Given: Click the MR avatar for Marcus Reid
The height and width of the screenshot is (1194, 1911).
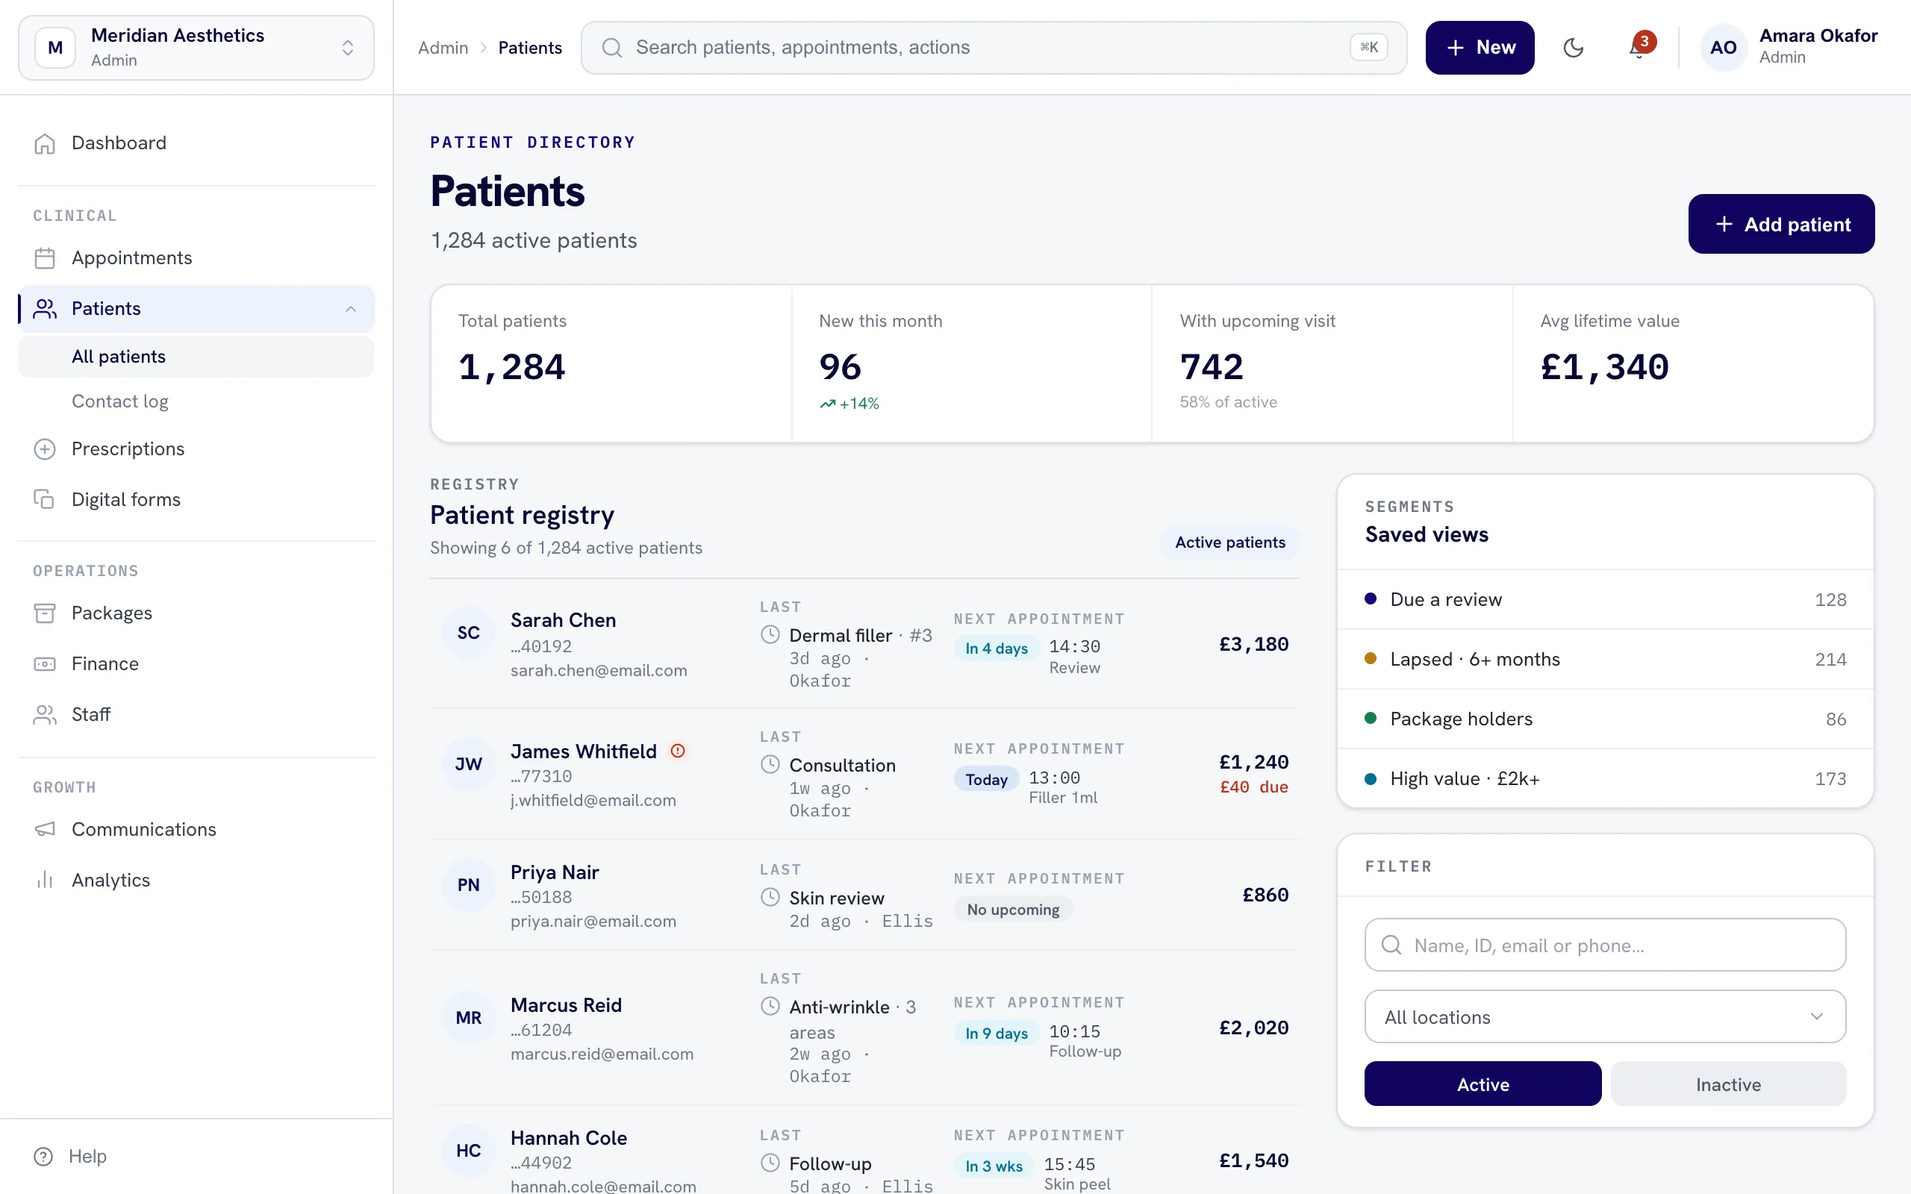Looking at the screenshot, I should 468,1018.
